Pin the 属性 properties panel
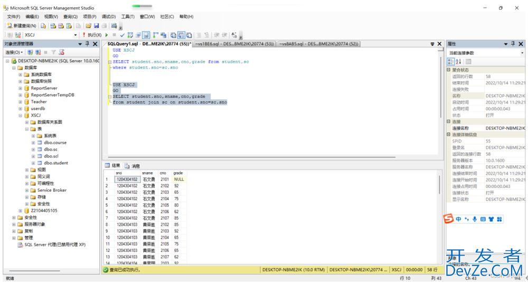This screenshot has width=528, height=282. tap(513, 44)
